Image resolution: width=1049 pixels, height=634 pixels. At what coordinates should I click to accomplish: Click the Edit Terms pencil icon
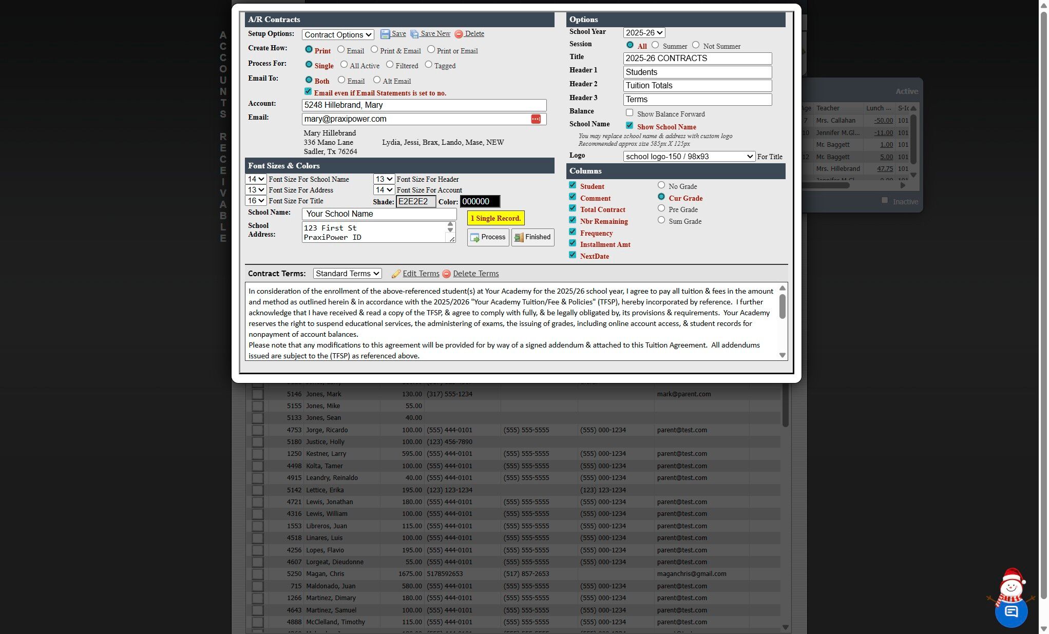(396, 274)
